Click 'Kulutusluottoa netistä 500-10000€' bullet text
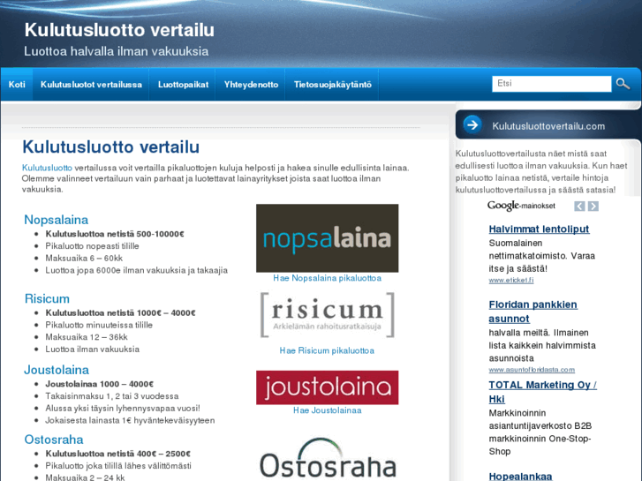The height and width of the screenshot is (481, 642). [115, 234]
